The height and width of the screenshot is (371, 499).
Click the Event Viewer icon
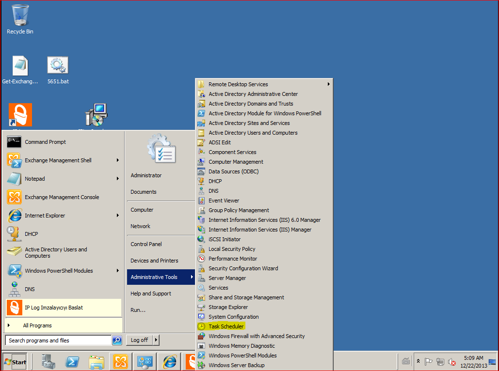pos(201,201)
